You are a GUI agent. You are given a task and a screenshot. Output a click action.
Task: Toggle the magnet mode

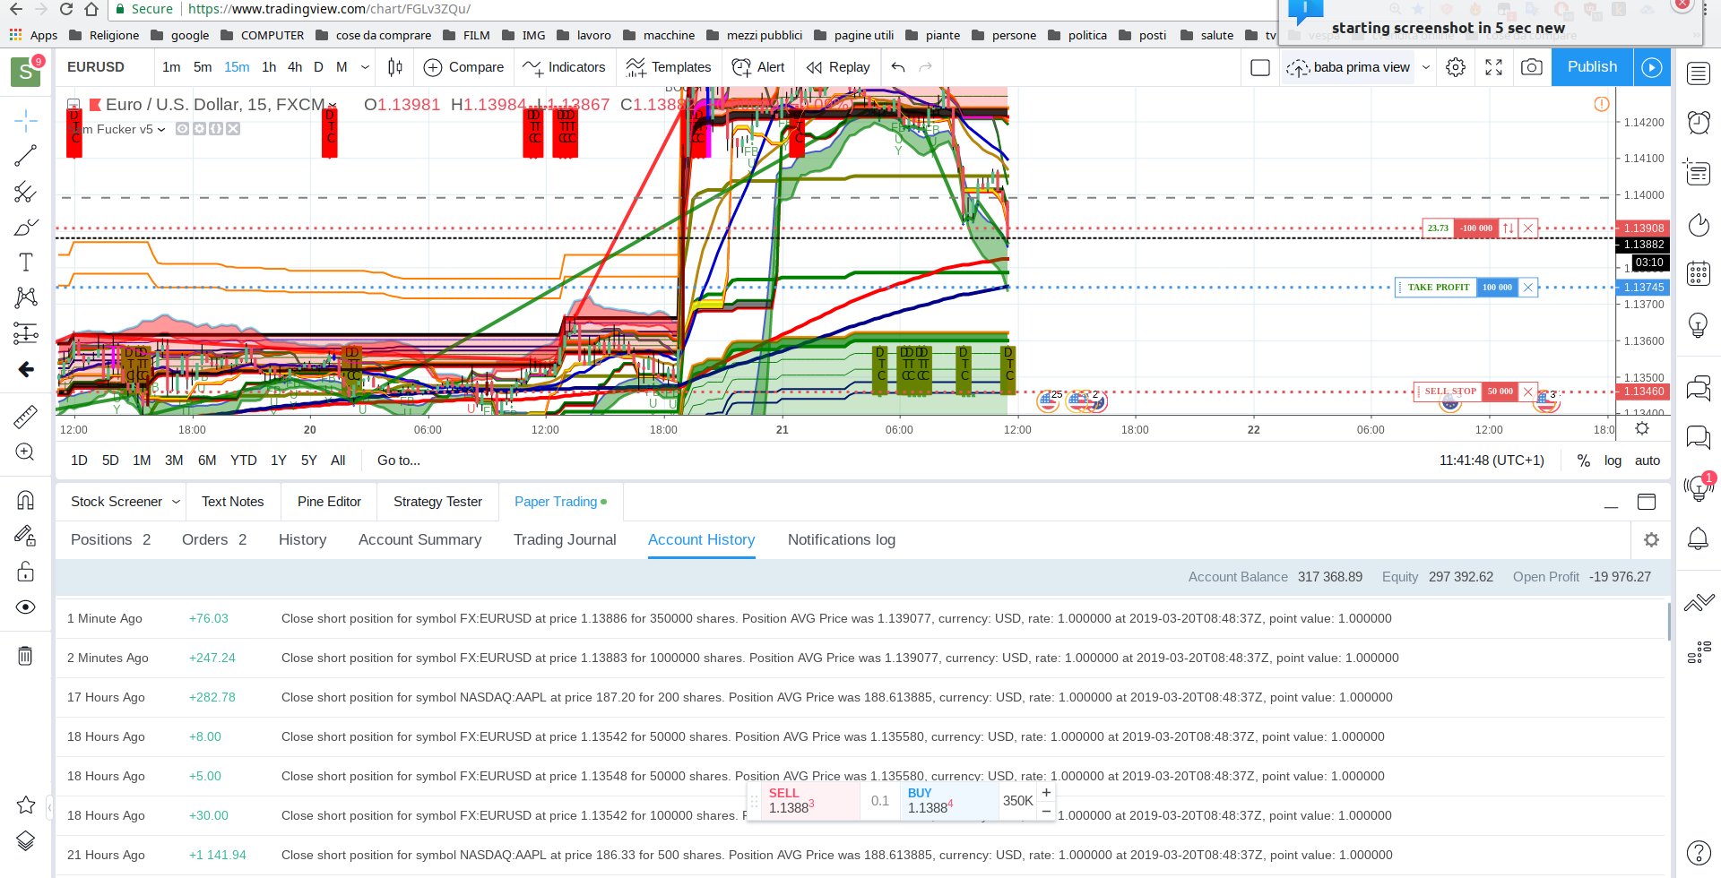tap(25, 500)
